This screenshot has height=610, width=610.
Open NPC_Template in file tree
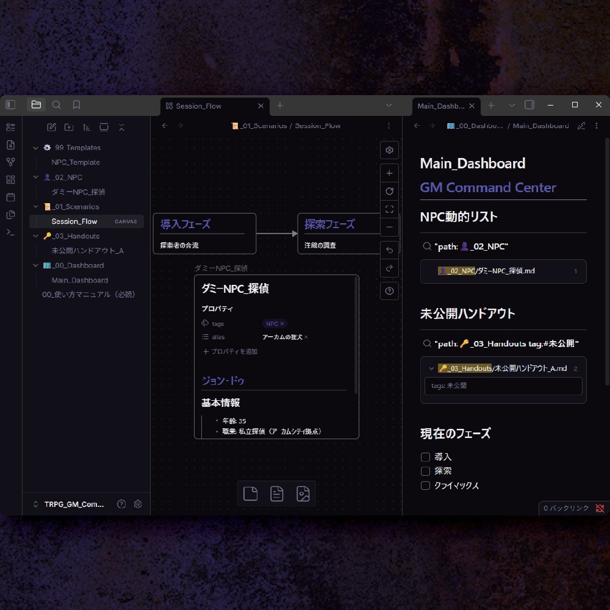(76, 162)
